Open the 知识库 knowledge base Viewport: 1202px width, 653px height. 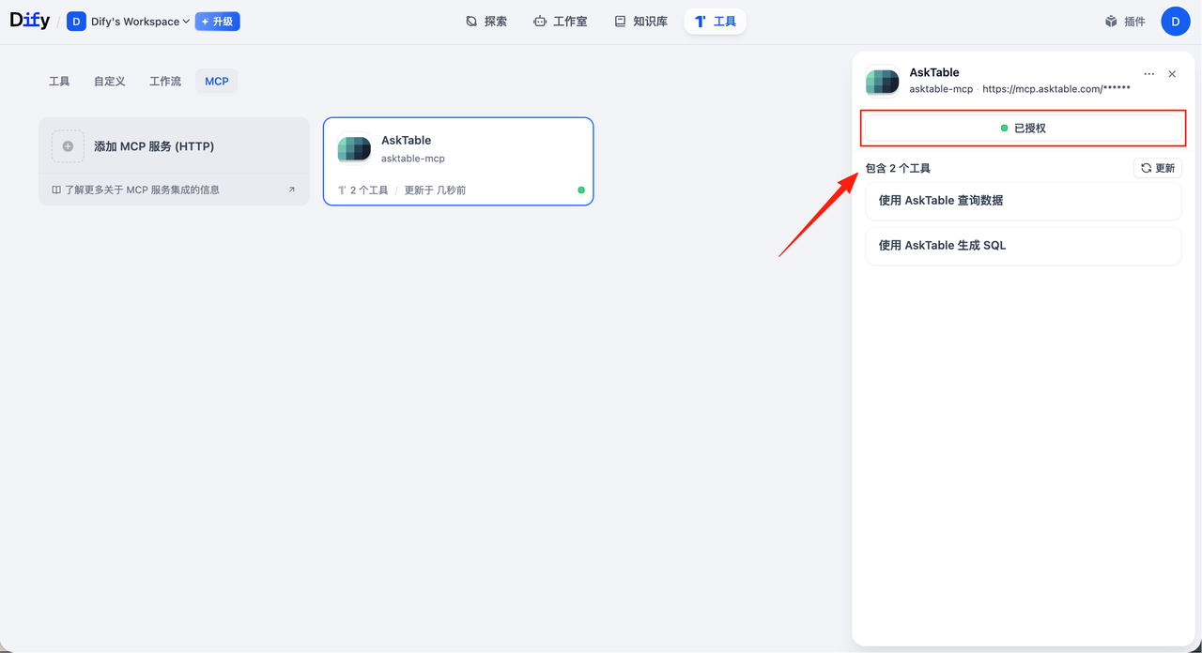point(640,22)
